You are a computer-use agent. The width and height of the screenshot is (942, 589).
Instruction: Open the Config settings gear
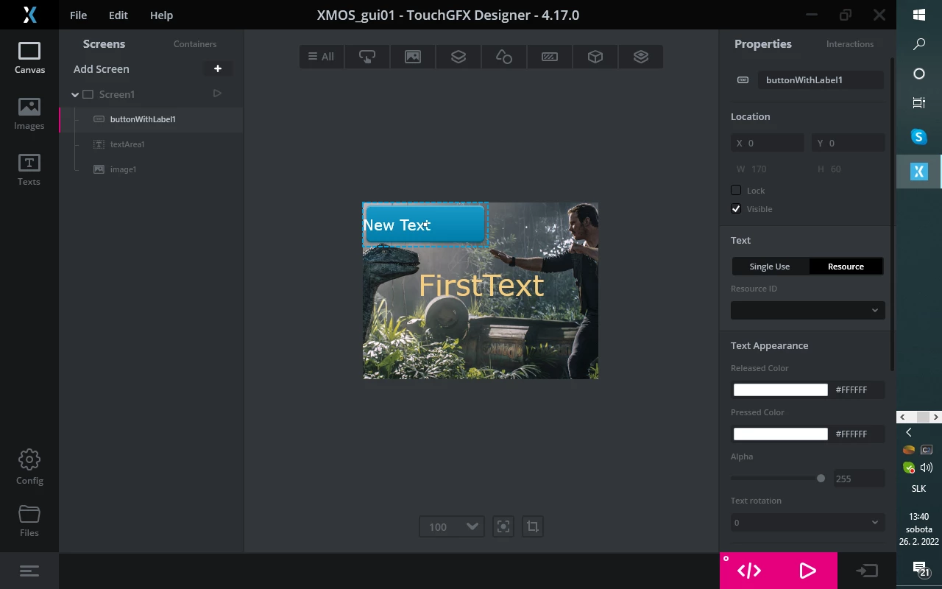point(29,468)
